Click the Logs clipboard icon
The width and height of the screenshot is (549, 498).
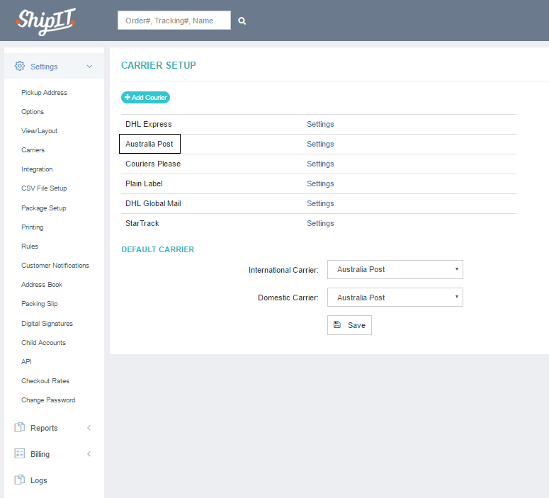(20, 480)
